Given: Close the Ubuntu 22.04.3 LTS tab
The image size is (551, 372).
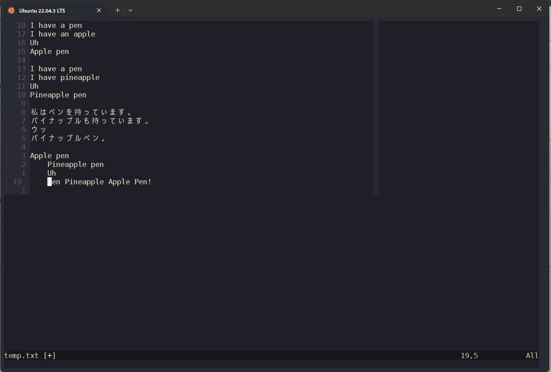Looking at the screenshot, I should pos(99,10).
